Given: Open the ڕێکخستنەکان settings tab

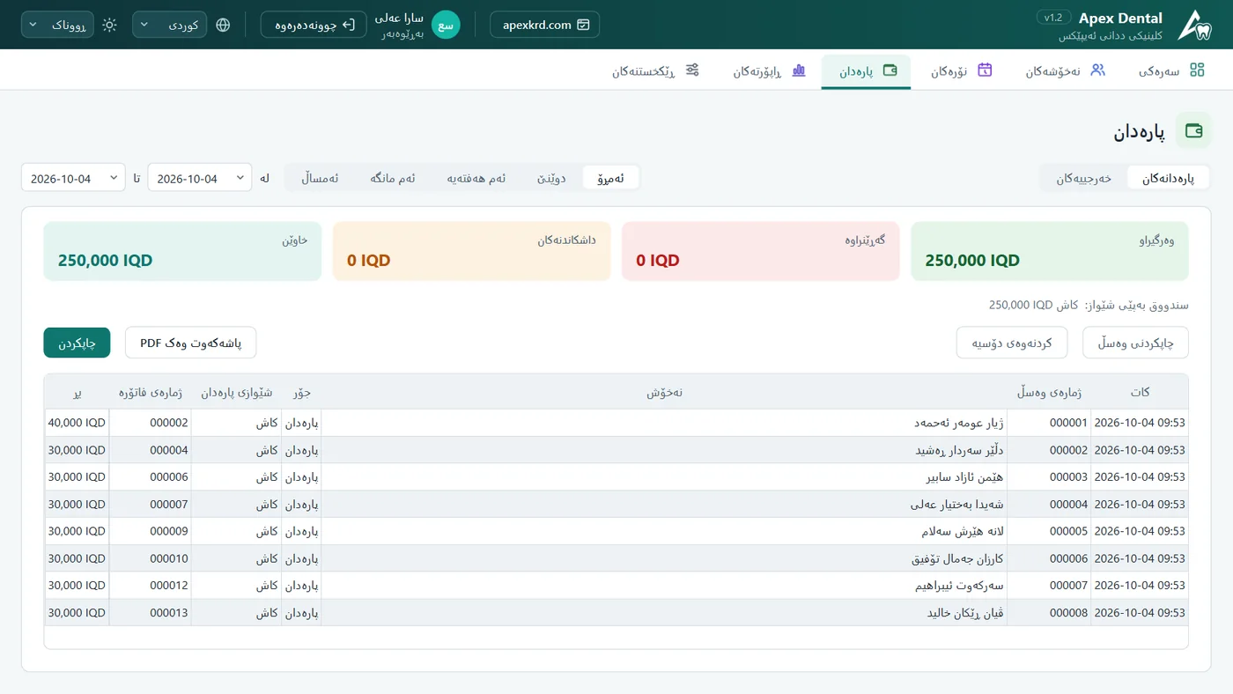Looking at the screenshot, I should pos(656,70).
